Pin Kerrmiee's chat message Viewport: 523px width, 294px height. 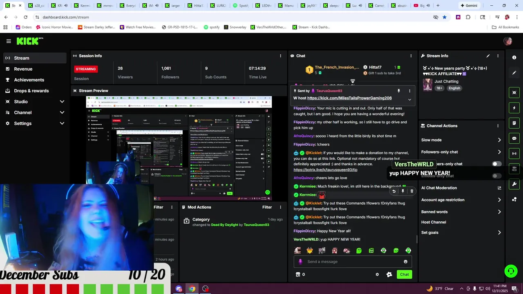tap(403, 191)
